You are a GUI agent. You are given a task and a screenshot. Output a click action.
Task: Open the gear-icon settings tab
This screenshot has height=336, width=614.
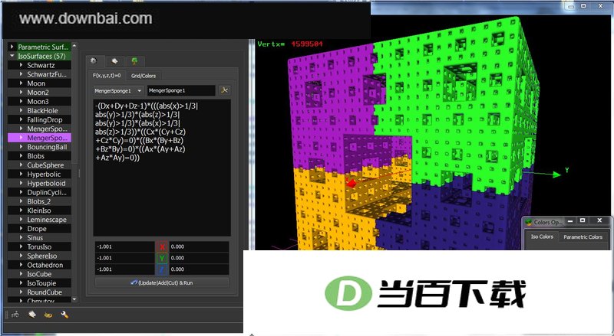coord(94,61)
